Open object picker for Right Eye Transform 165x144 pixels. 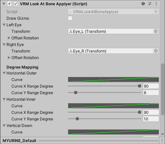point(156,51)
